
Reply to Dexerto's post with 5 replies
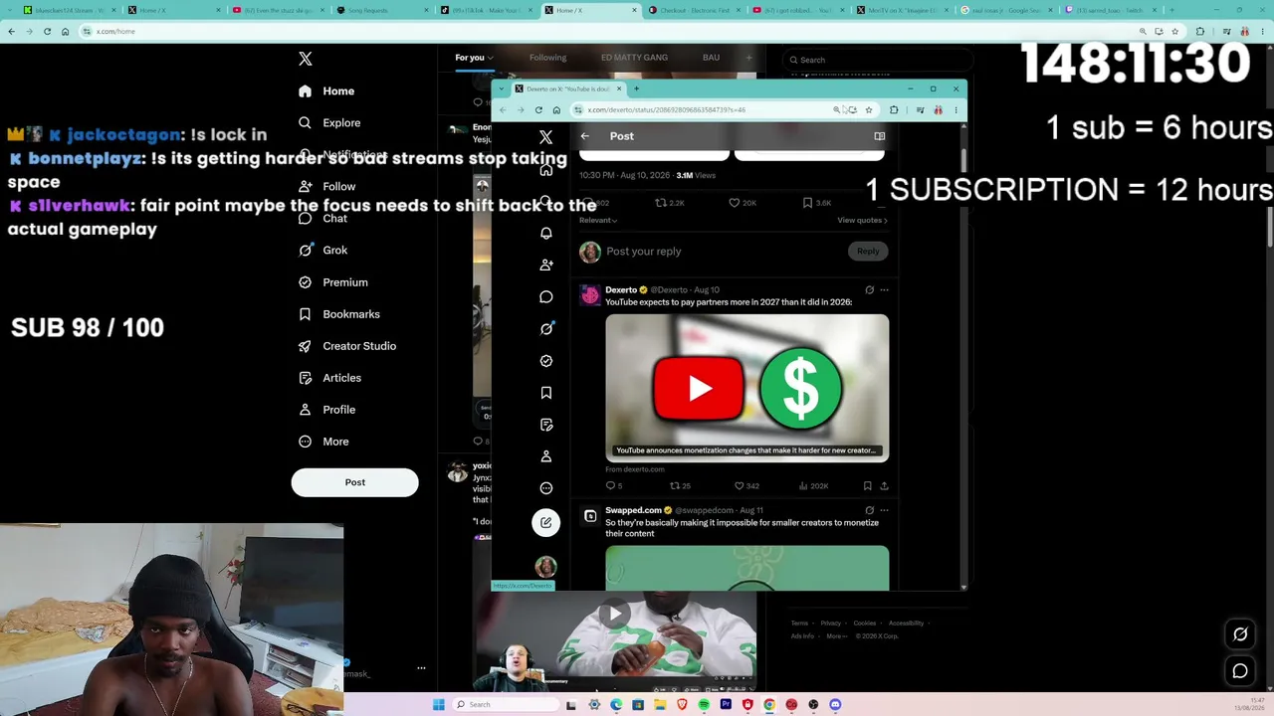pyautogui.click(x=613, y=486)
